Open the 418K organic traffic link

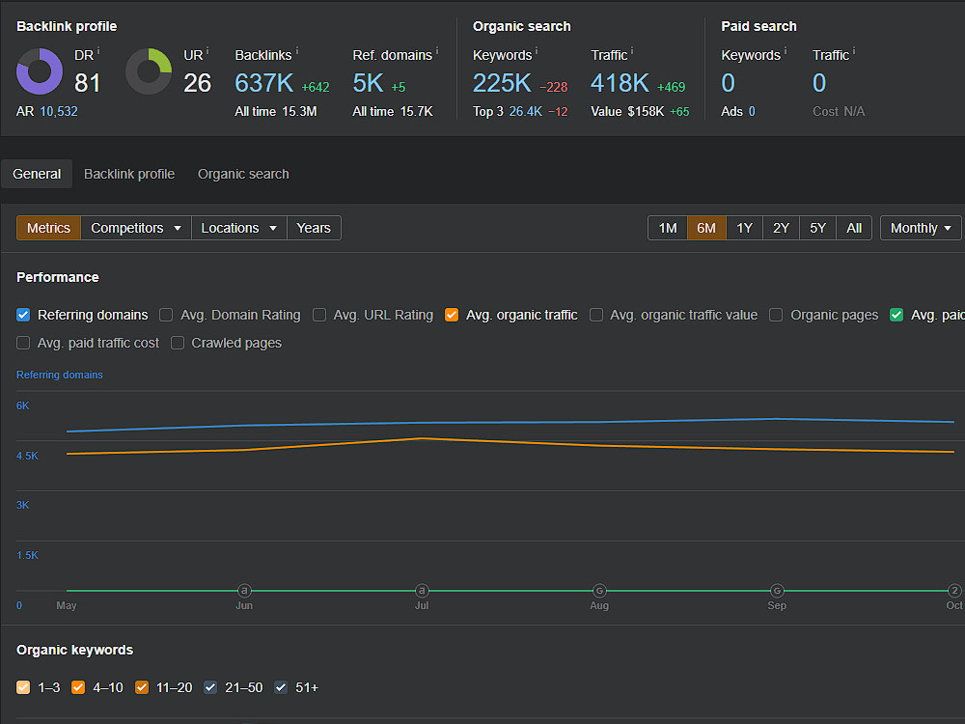point(620,83)
